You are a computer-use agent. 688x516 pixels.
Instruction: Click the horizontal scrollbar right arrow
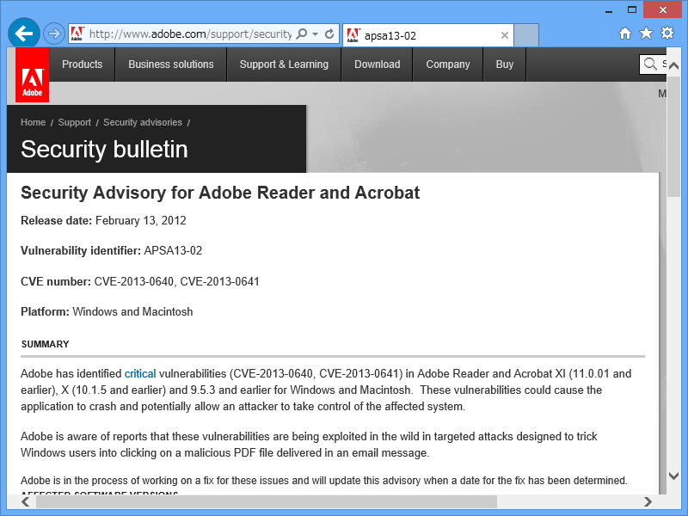click(648, 501)
